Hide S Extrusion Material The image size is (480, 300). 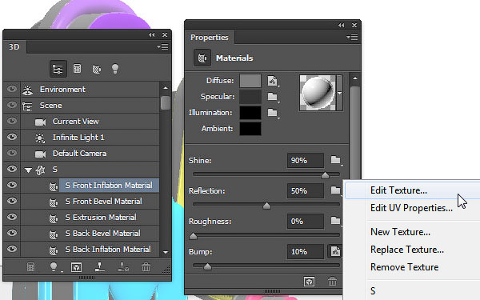click(12, 217)
